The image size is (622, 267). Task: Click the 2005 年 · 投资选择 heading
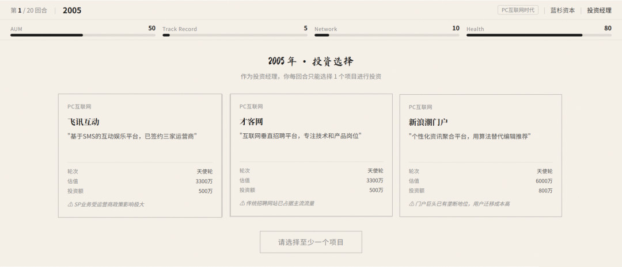pyautogui.click(x=311, y=61)
